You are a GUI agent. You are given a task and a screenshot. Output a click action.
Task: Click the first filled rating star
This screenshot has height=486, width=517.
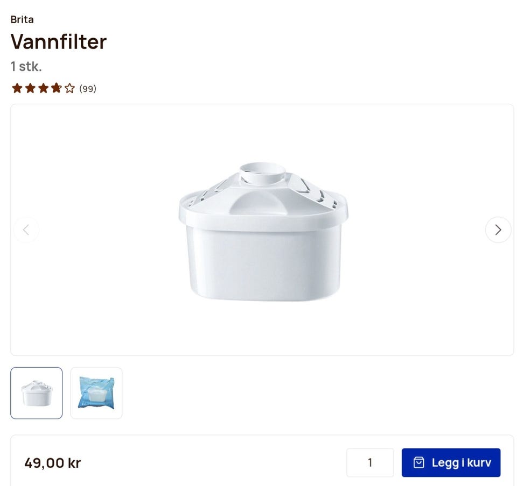click(17, 88)
